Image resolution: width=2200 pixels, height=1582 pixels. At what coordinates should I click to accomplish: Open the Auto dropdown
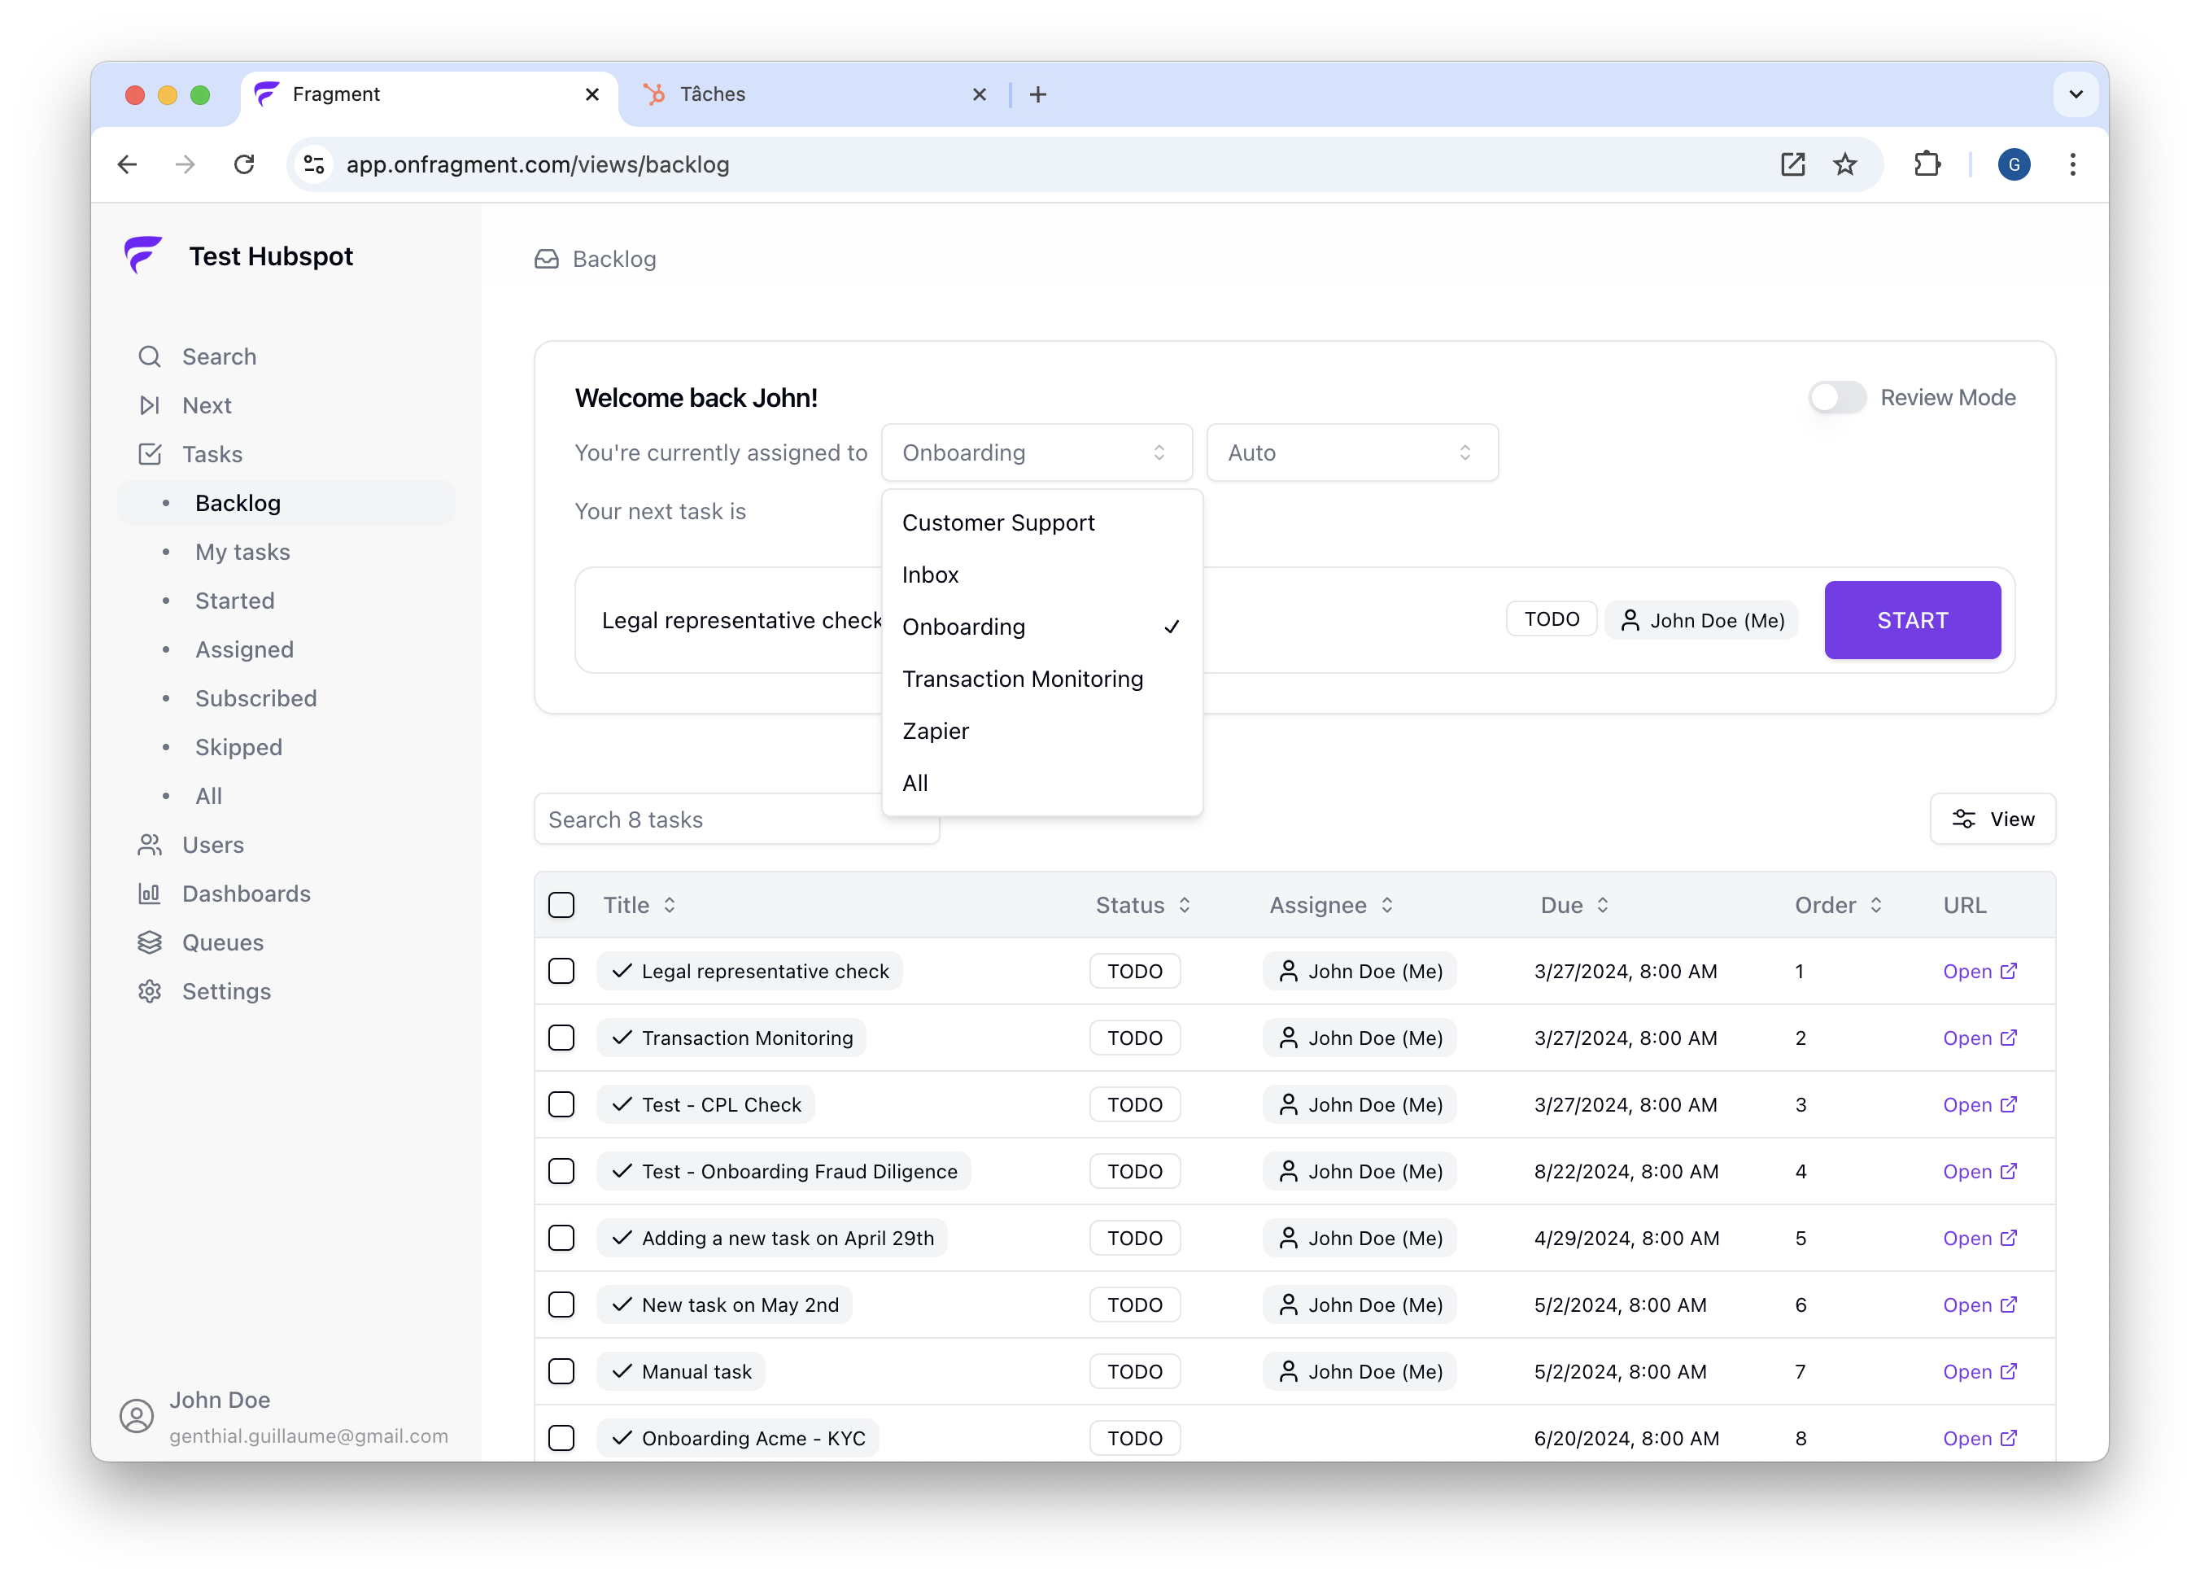(x=1352, y=452)
